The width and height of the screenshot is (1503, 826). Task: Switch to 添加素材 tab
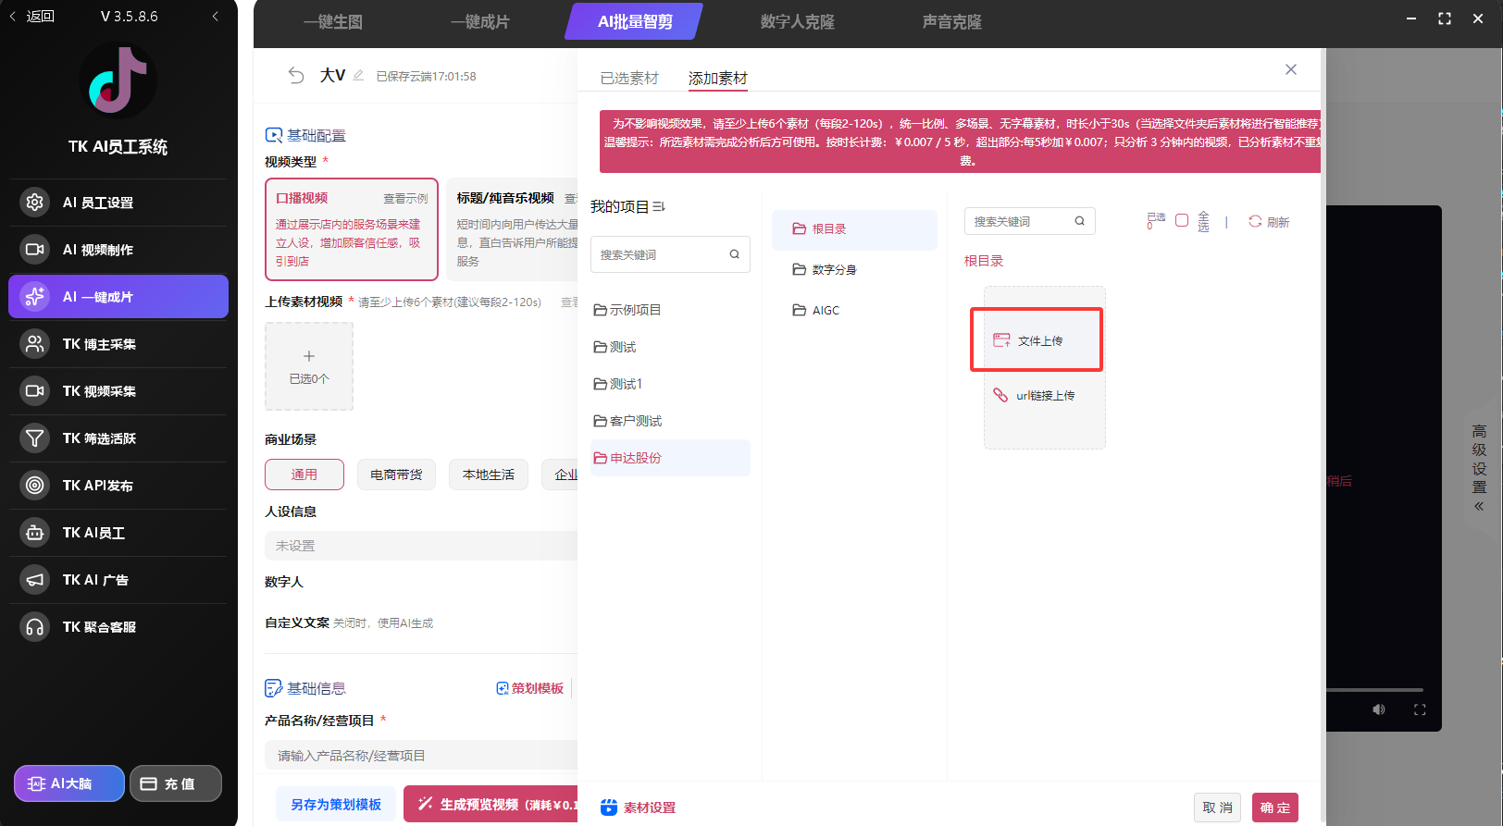click(x=718, y=79)
